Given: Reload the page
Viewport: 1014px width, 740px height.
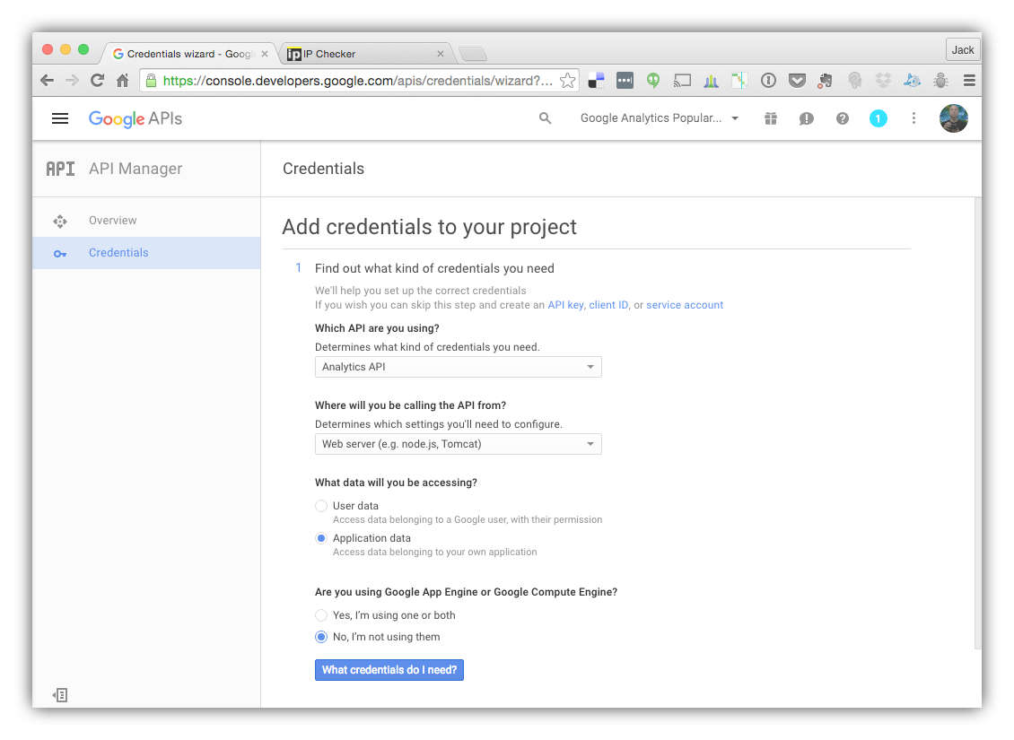Looking at the screenshot, I should [97, 80].
